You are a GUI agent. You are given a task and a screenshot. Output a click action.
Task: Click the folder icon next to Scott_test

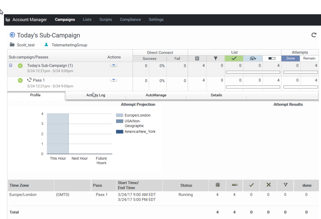click(12, 45)
